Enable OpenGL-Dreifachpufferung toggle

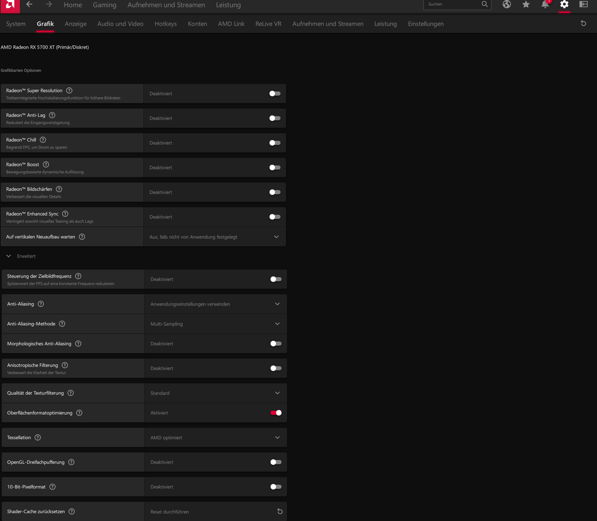coord(276,462)
